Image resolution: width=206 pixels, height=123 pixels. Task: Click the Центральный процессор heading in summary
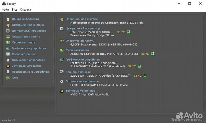[83, 28]
